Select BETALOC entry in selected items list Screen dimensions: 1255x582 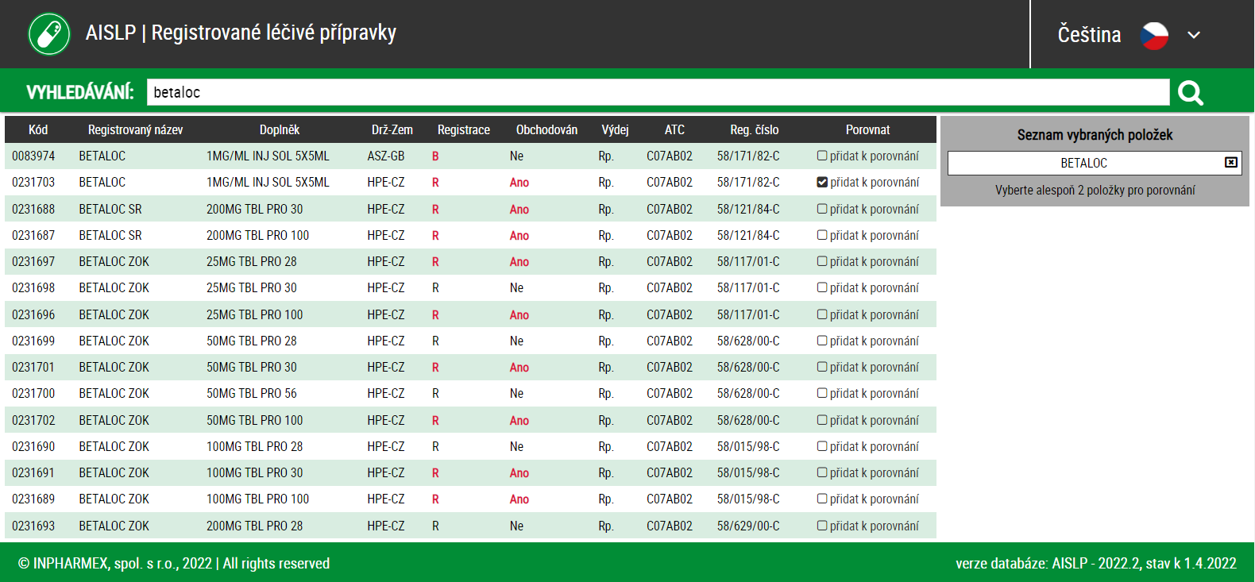point(1083,163)
